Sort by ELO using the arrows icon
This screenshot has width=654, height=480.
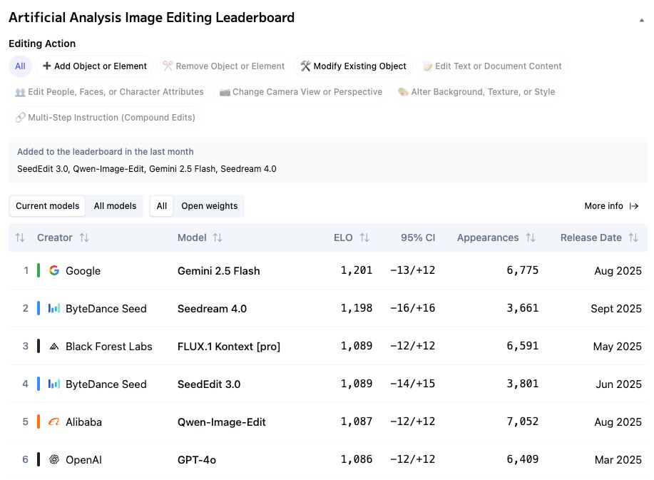[x=364, y=238]
